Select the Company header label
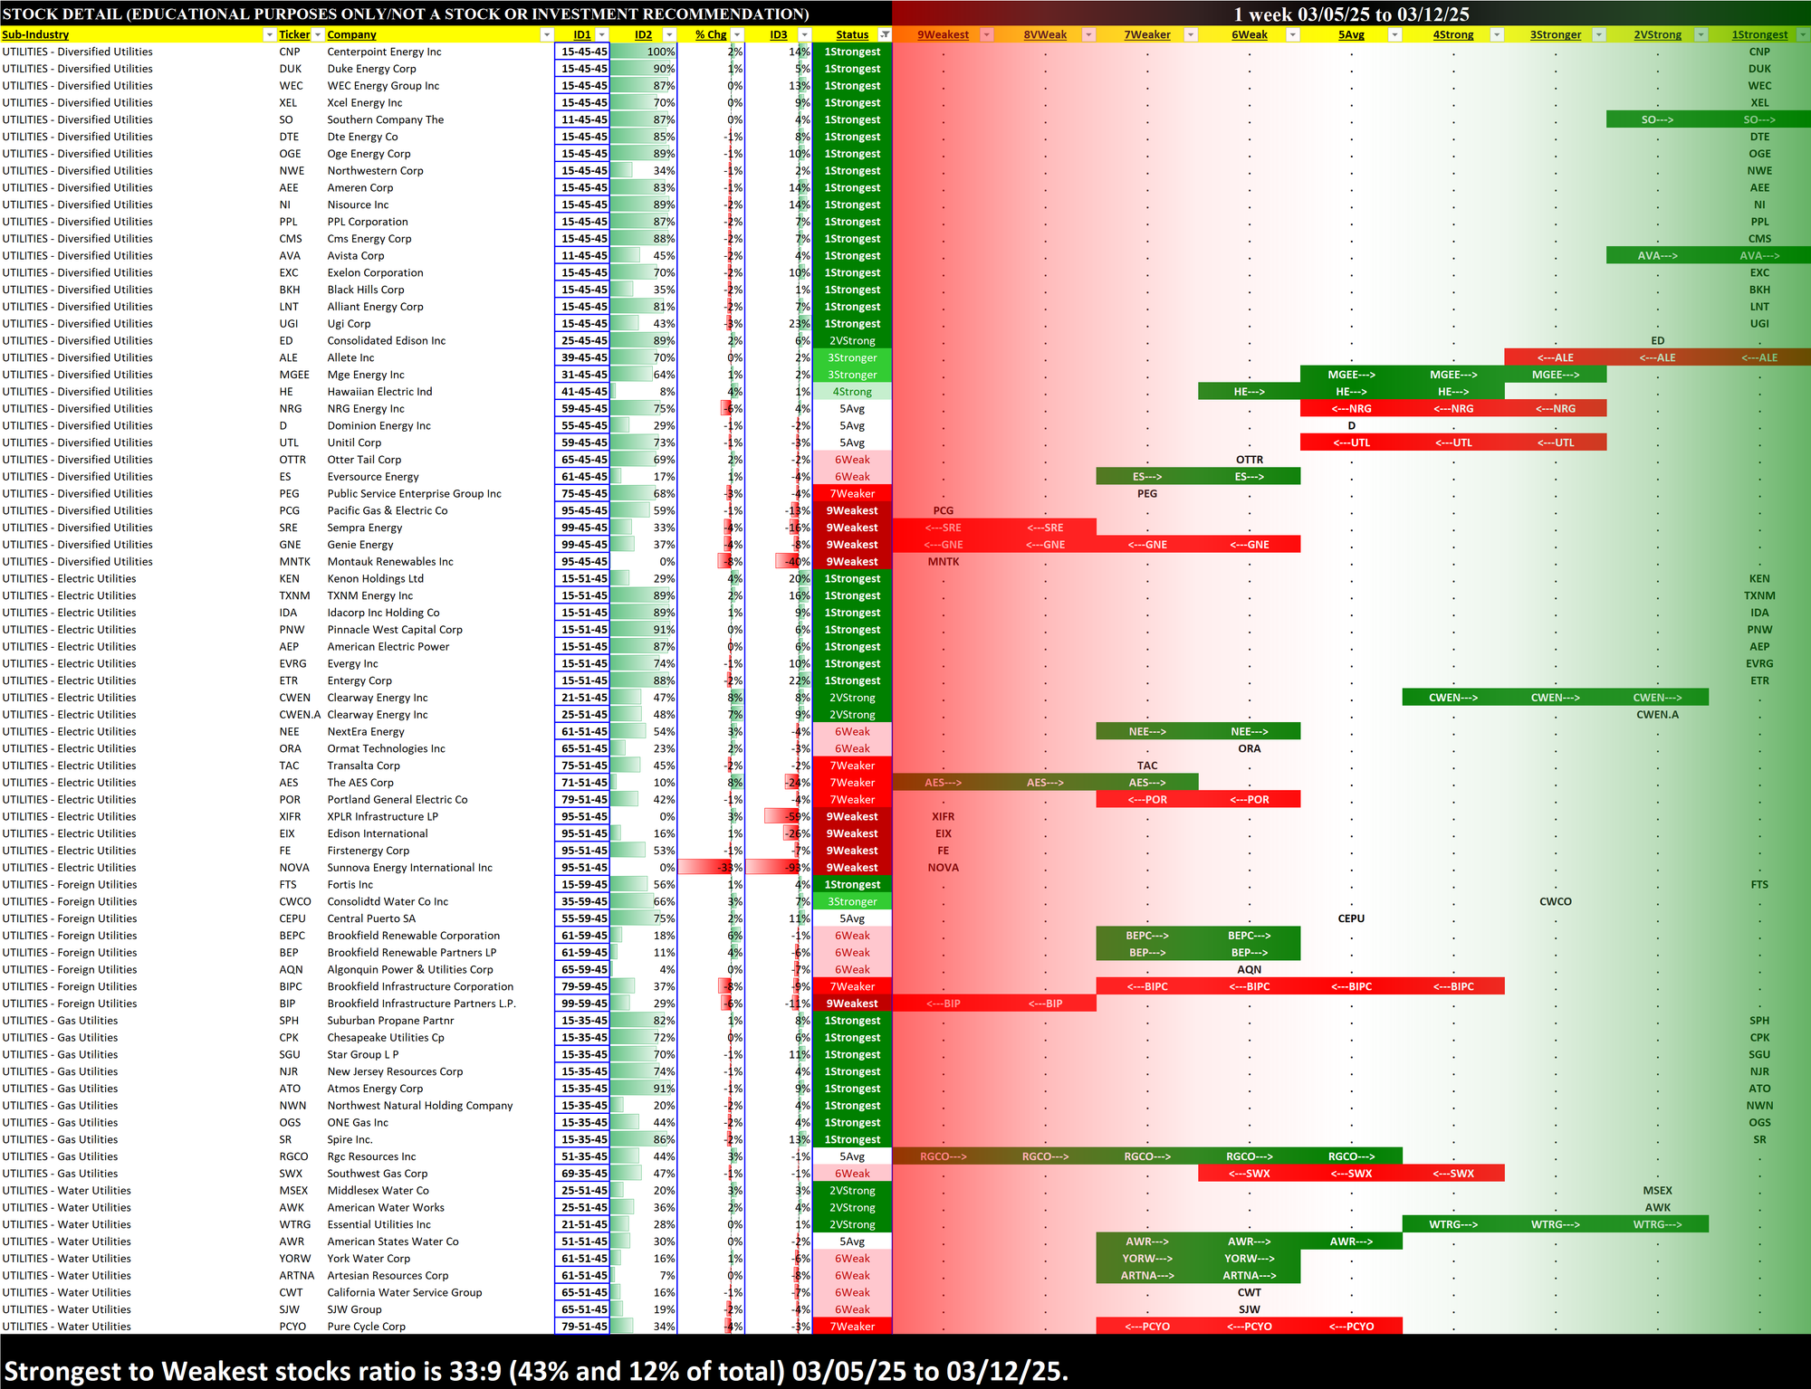The image size is (1811, 1389). (351, 34)
